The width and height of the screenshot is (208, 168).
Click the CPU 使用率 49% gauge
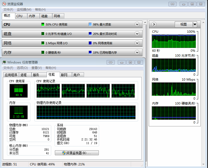click(x=18, y=91)
